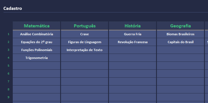Click the Capitais do Brasil cell

point(180,42)
